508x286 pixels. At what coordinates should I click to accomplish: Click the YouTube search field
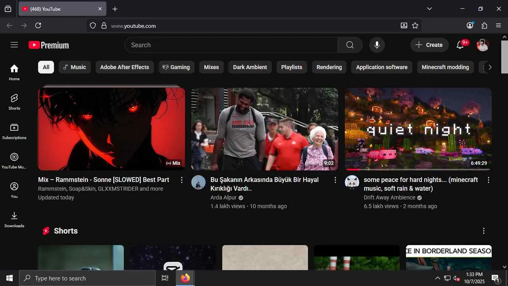click(x=231, y=45)
